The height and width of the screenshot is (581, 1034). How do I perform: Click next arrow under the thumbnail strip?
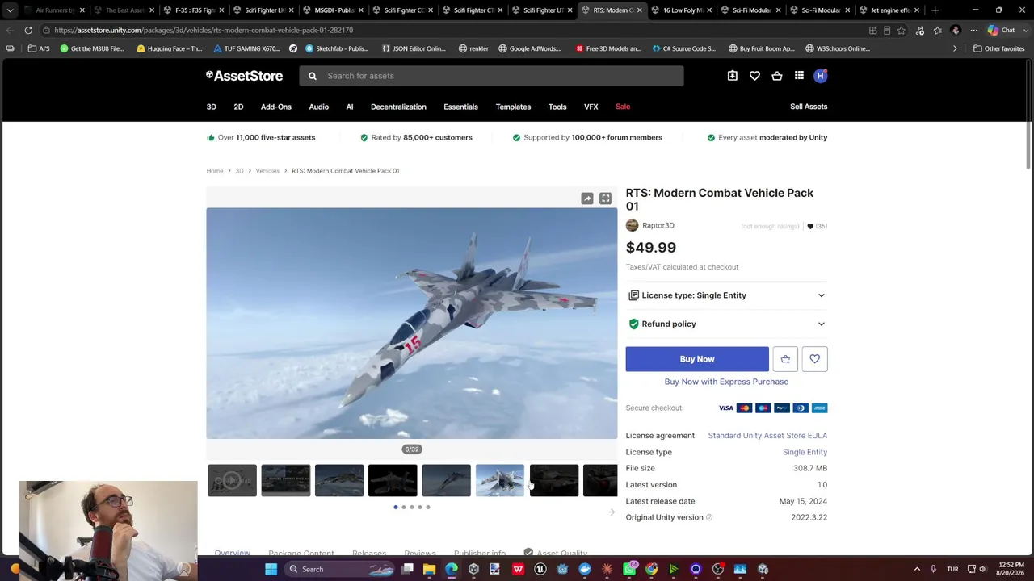pyautogui.click(x=611, y=512)
